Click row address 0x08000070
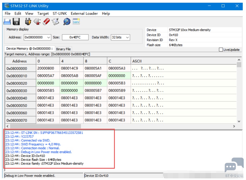The height and width of the screenshot is (180, 246). (x=21, y=120)
